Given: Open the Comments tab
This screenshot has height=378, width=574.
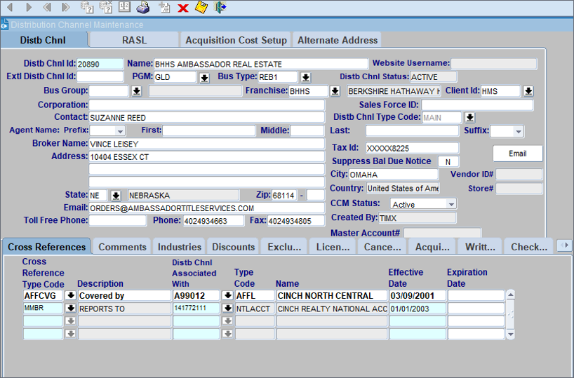Looking at the screenshot, I should click(x=122, y=247).
